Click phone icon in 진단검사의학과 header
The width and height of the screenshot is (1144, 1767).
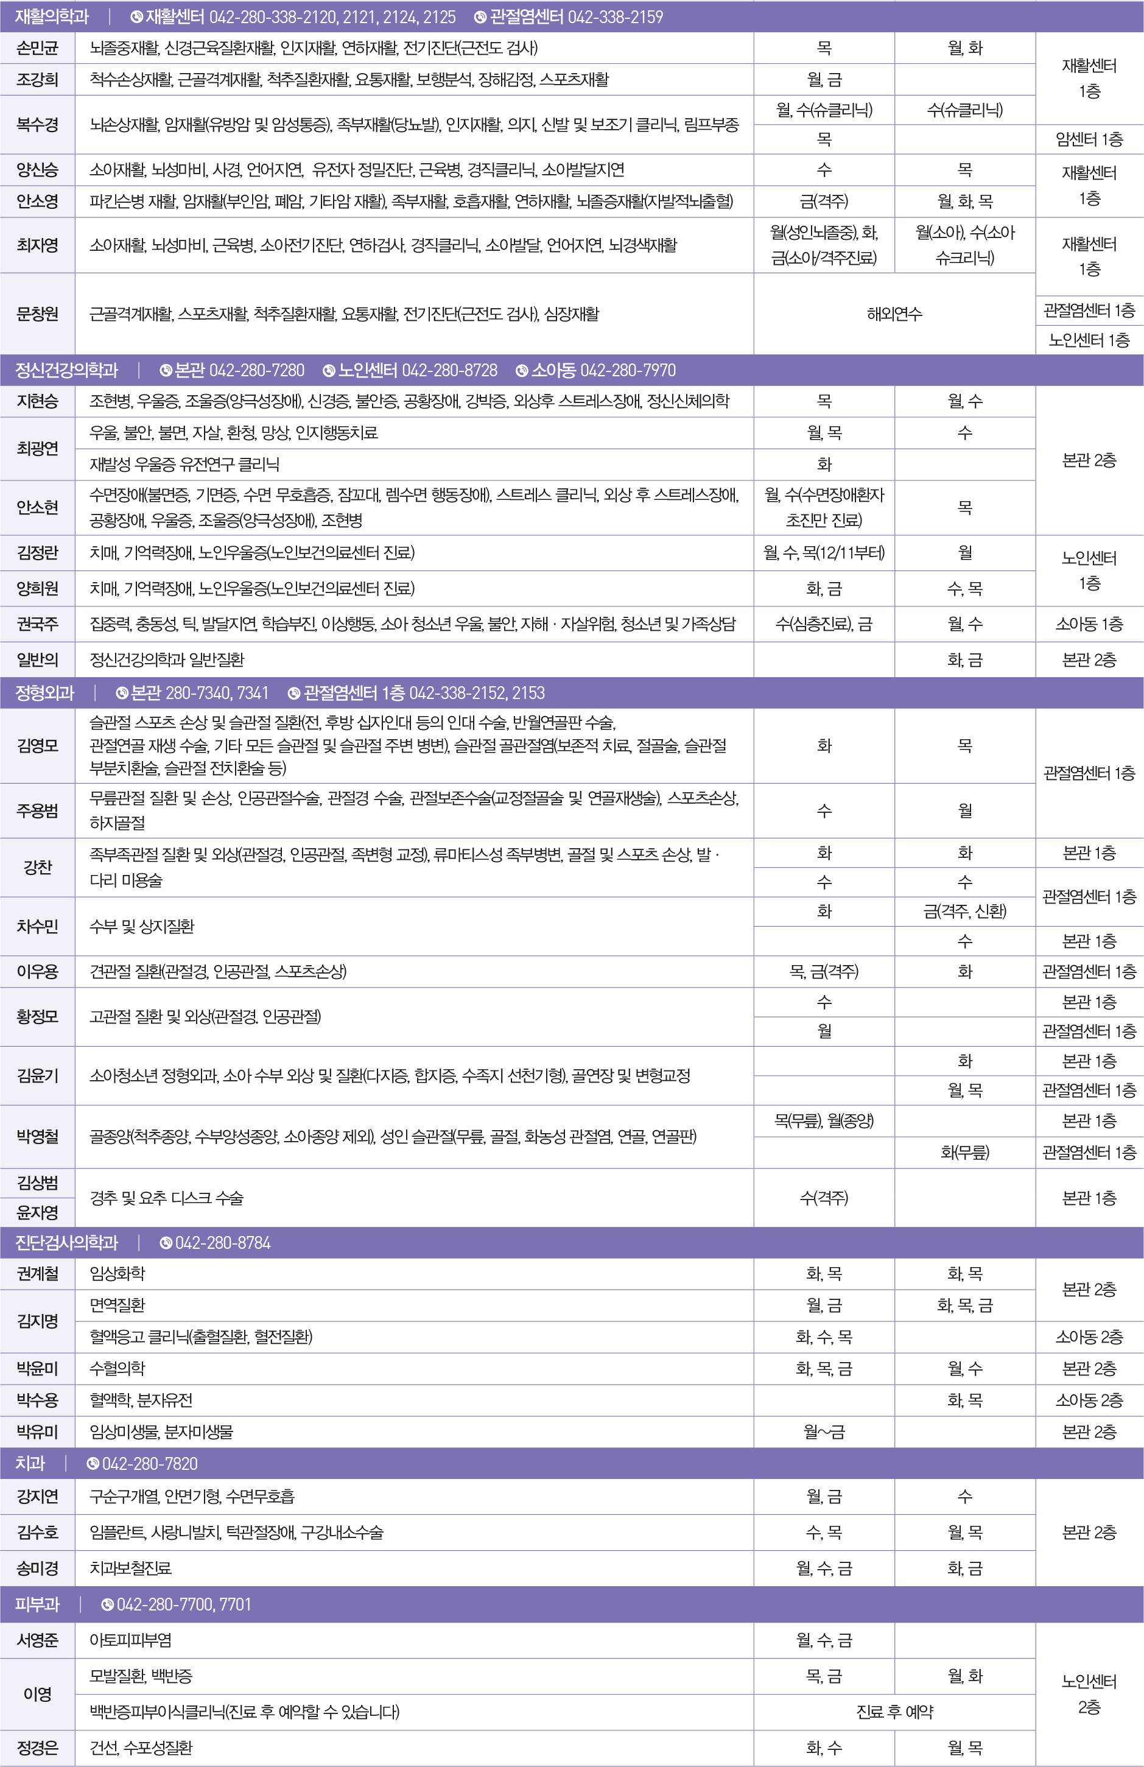(166, 1243)
